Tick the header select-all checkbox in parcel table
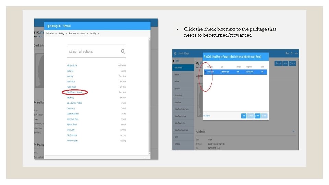The height and width of the screenshot is (185, 329). (205, 67)
